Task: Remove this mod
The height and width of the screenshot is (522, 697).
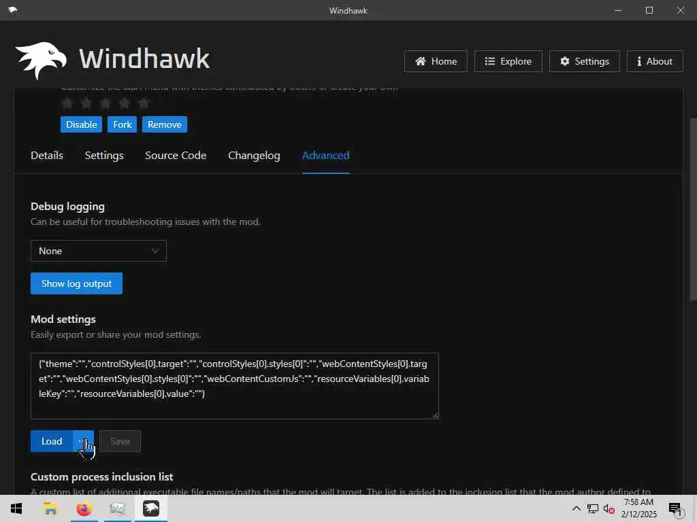Action: click(x=165, y=124)
